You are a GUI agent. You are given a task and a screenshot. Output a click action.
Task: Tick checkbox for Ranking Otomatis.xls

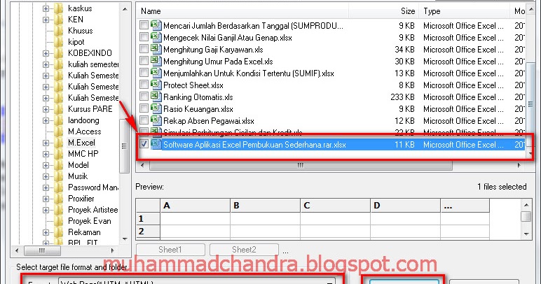(x=144, y=97)
